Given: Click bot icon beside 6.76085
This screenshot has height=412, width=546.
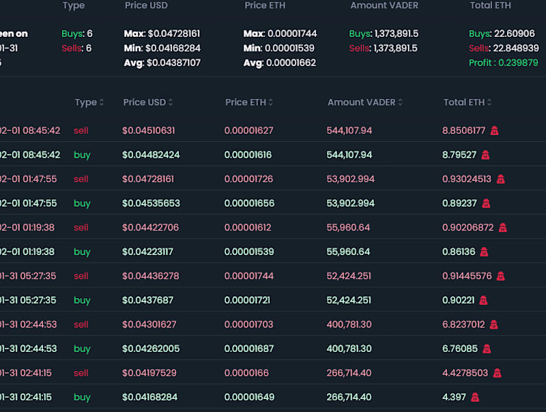Looking at the screenshot, I should click(487, 349).
